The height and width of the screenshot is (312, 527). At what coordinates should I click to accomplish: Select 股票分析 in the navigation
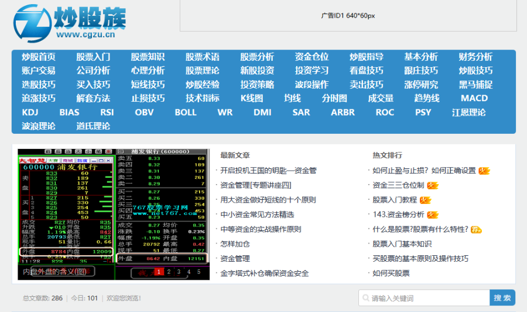point(257,57)
